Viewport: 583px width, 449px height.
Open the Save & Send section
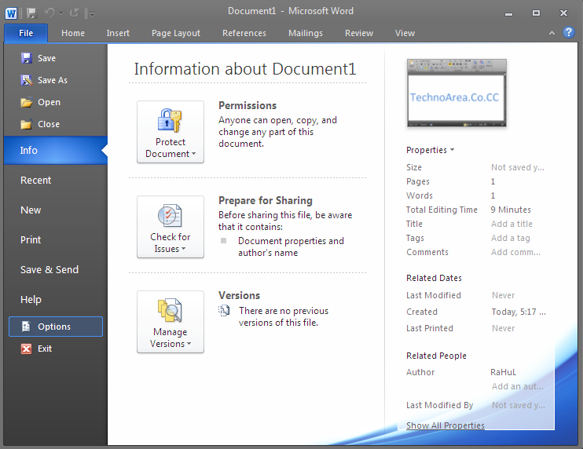tap(49, 269)
